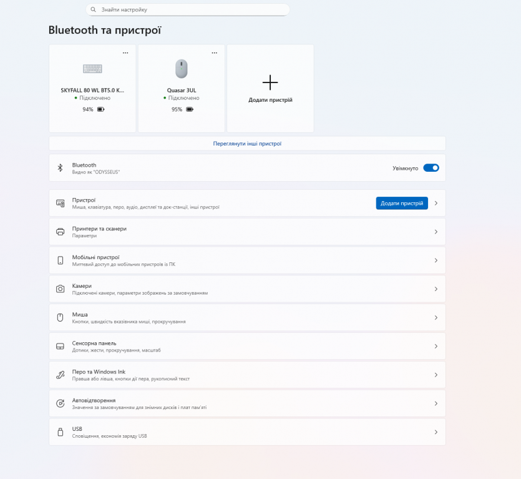Click the SKYFALL keyboard device icon
This screenshot has height=479, width=521.
click(92, 69)
